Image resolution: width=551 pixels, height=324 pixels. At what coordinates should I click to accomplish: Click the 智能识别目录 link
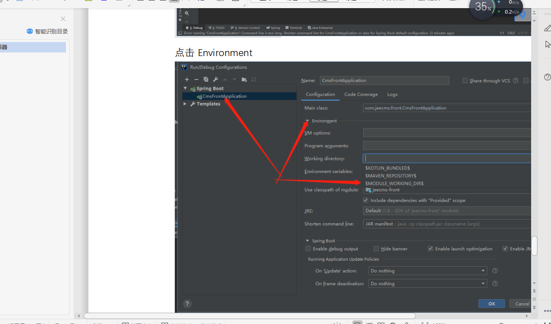(47, 32)
